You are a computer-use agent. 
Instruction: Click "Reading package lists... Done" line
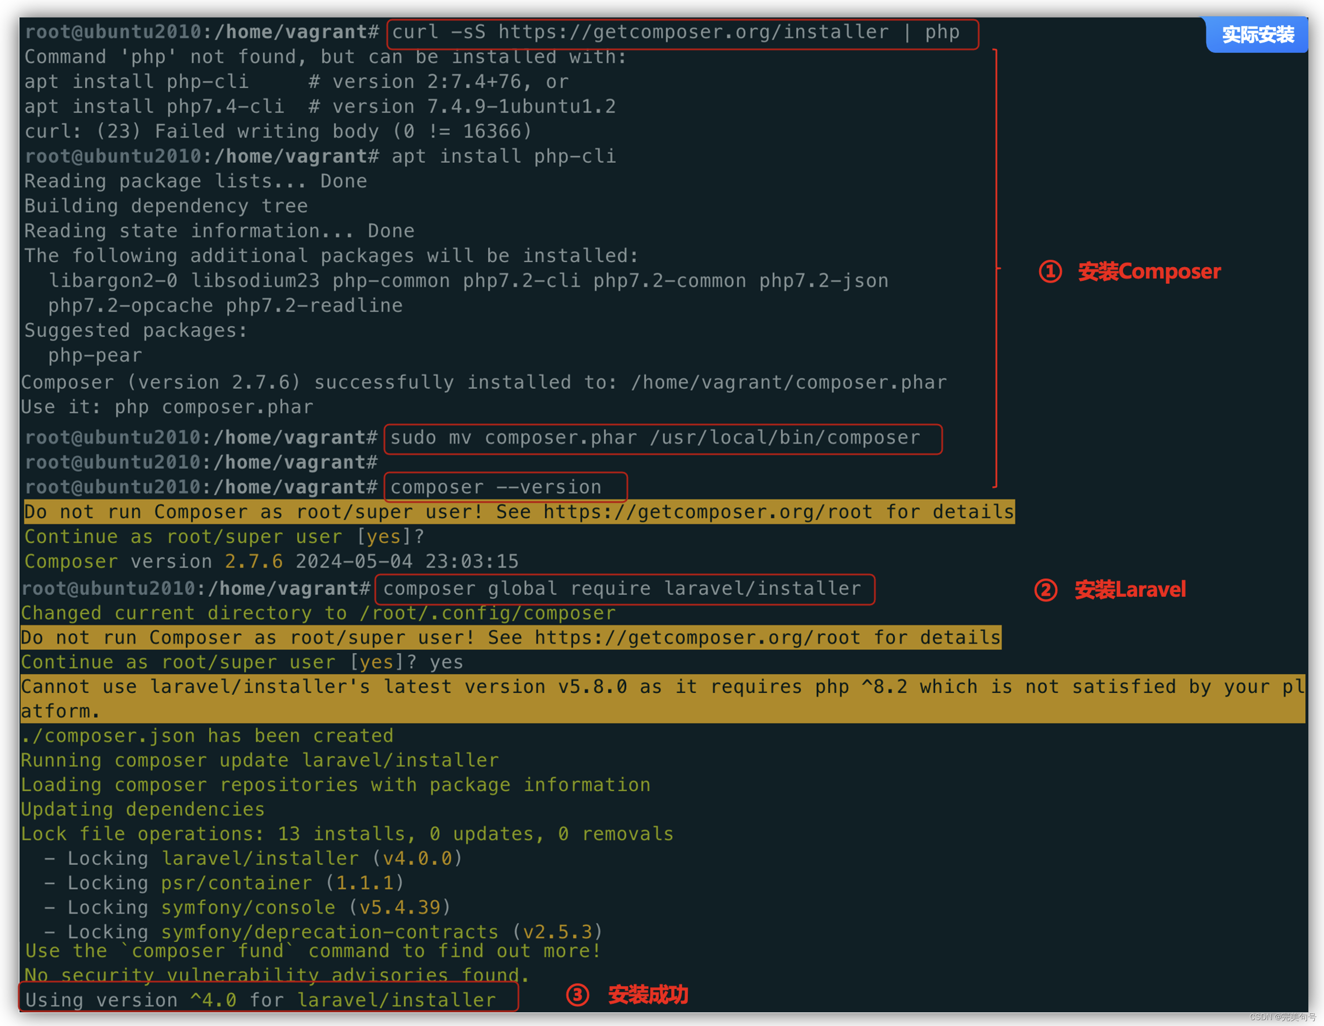196,181
